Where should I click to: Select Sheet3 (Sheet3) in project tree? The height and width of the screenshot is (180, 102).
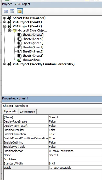(x=33, y=43)
